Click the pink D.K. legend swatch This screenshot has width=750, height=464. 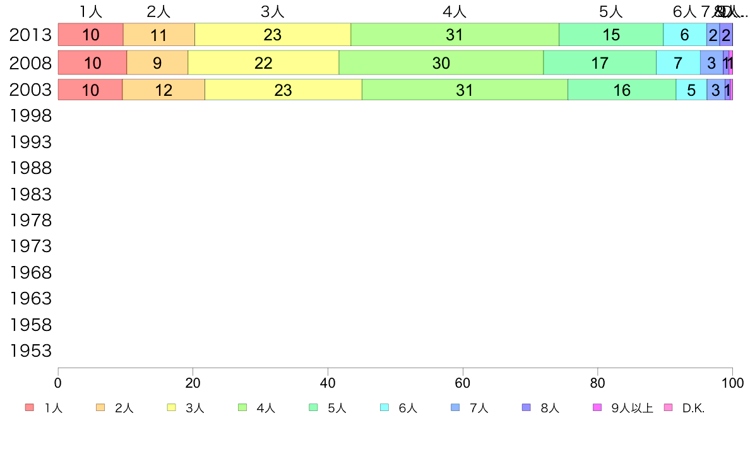point(668,408)
